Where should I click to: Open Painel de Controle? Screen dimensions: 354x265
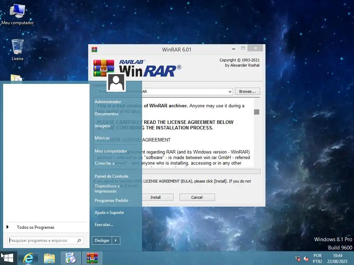click(x=112, y=176)
